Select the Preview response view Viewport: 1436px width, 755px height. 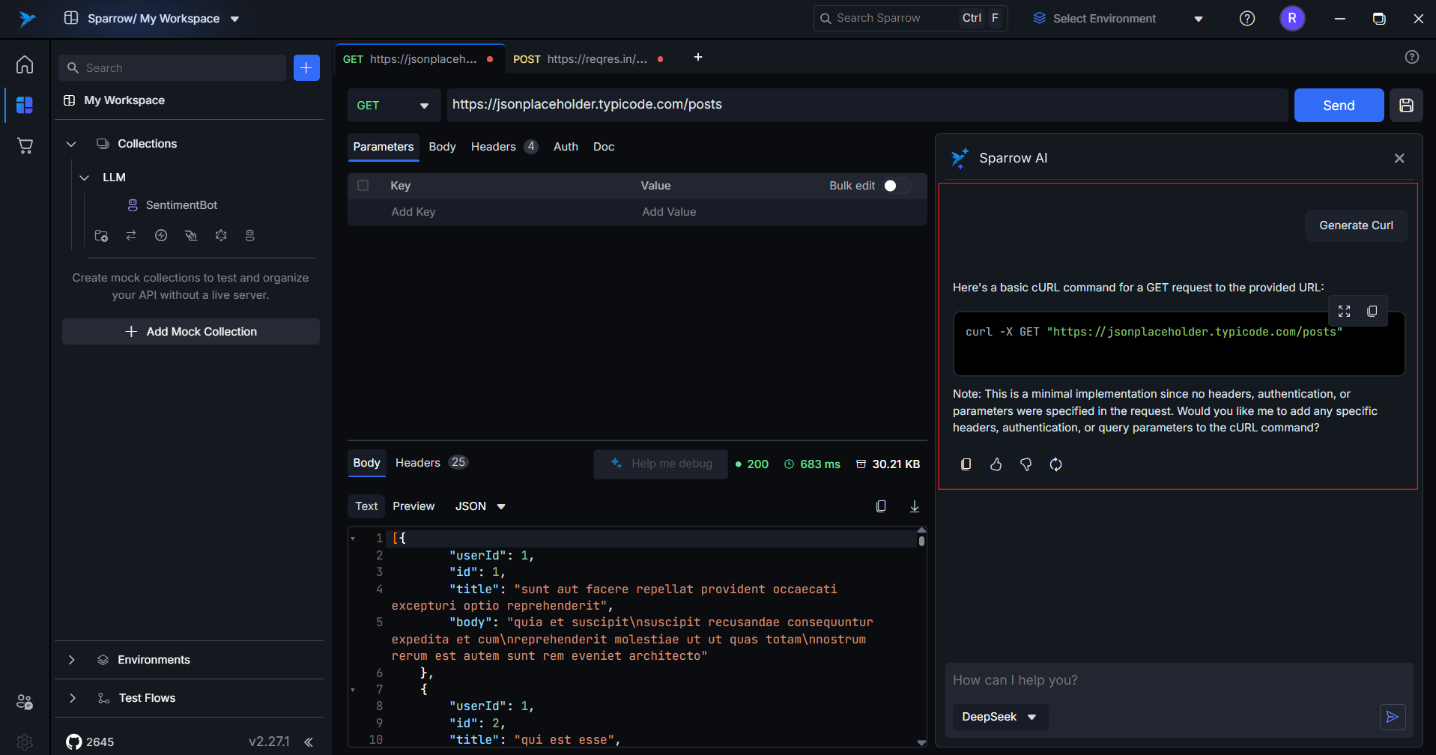[413, 506]
